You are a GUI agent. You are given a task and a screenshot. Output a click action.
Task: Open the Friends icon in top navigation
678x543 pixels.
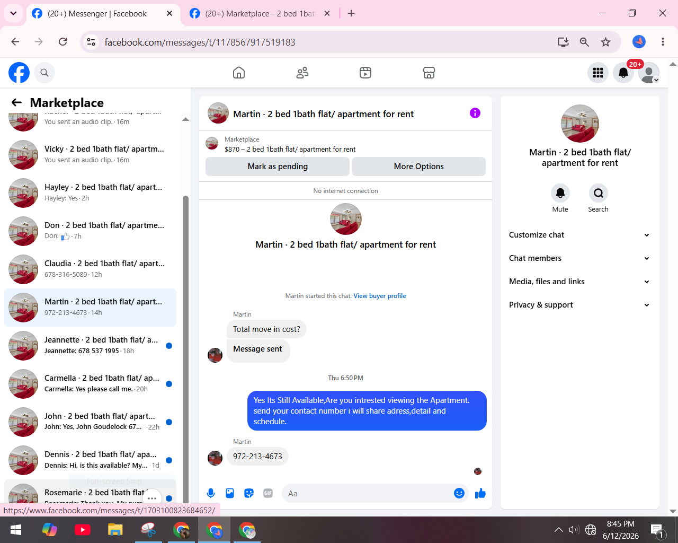302,73
